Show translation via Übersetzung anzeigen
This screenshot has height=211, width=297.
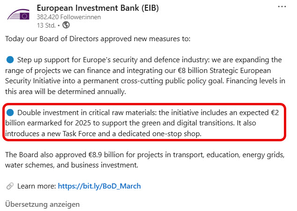coord(43,204)
